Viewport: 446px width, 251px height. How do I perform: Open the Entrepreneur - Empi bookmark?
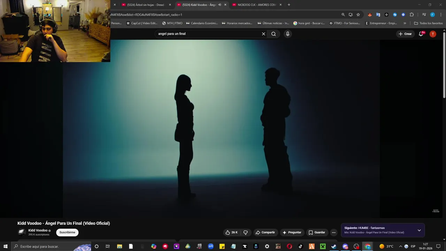coord(381,23)
